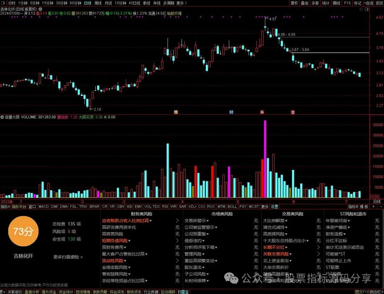Click the round icon before 倍量大阴 indicator

[2, 117]
